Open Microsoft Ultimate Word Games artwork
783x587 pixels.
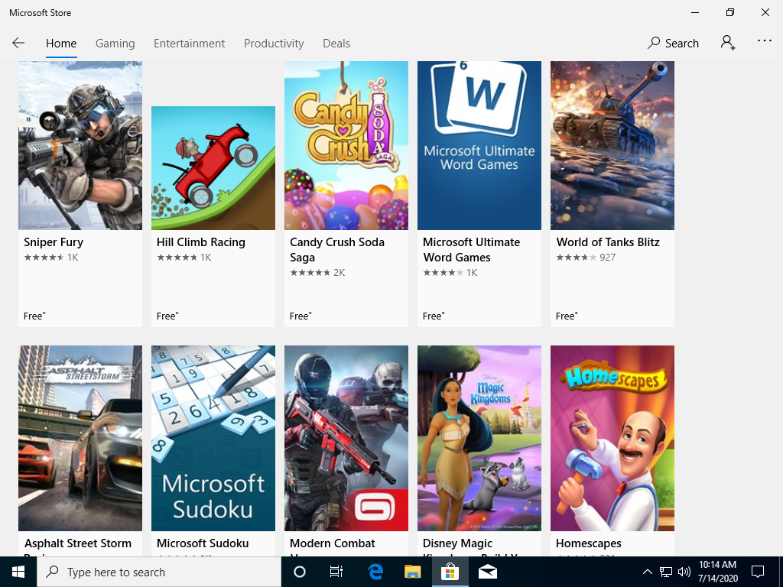pos(479,145)
